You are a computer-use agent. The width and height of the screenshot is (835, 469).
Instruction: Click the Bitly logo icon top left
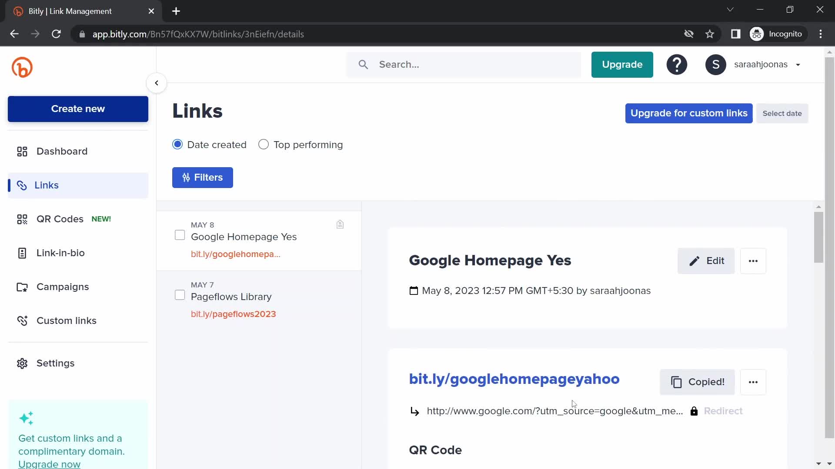(22, 66)
